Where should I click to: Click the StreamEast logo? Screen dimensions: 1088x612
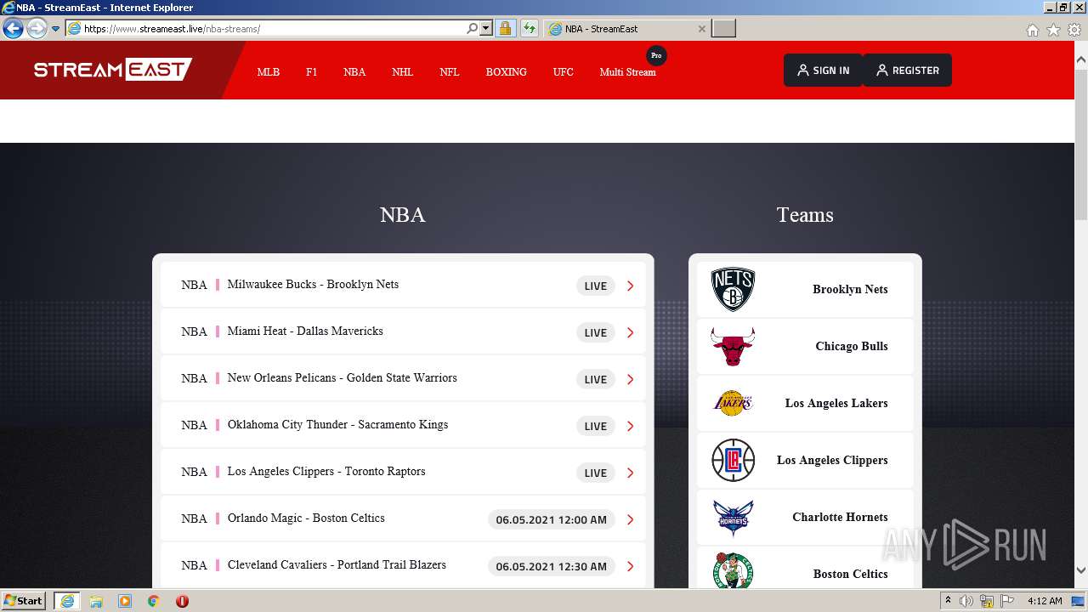[x=113, y=70]
